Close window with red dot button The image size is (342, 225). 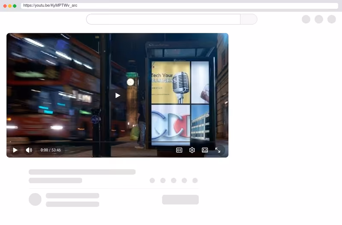[5, 6]
